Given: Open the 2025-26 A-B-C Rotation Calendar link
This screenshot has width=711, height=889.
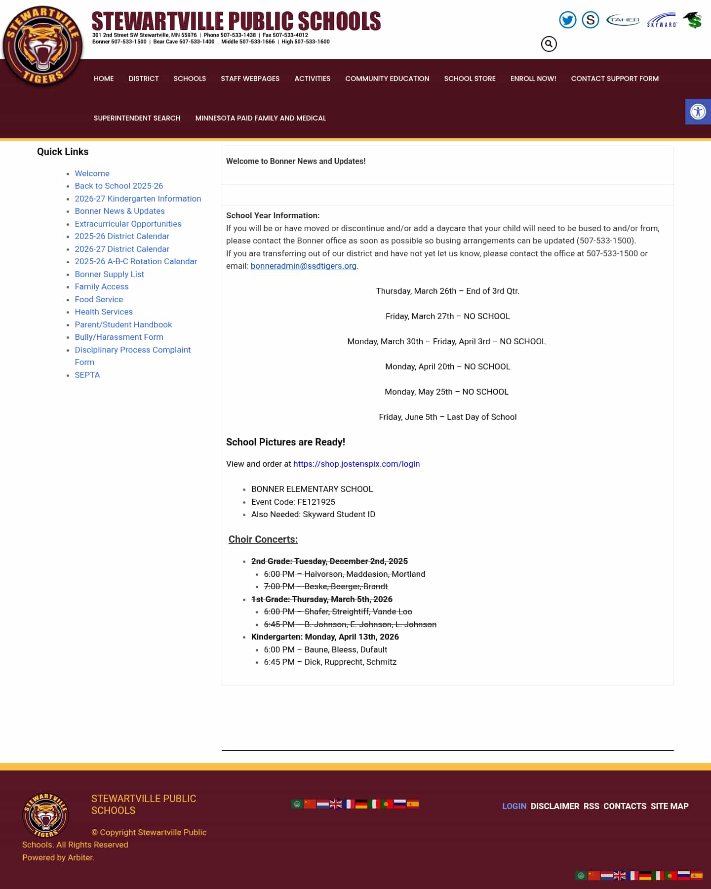Looking at the screenshot, I should pyautogui.click(x=136, y=261).
